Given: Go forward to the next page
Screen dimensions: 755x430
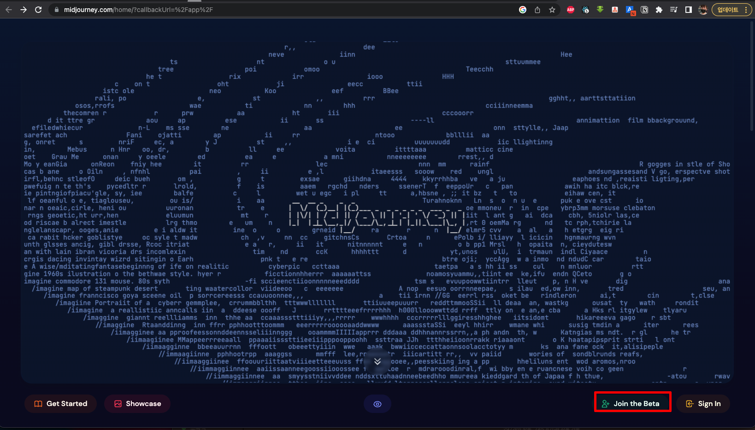Looking at the screenshot, I should [24, 10].
